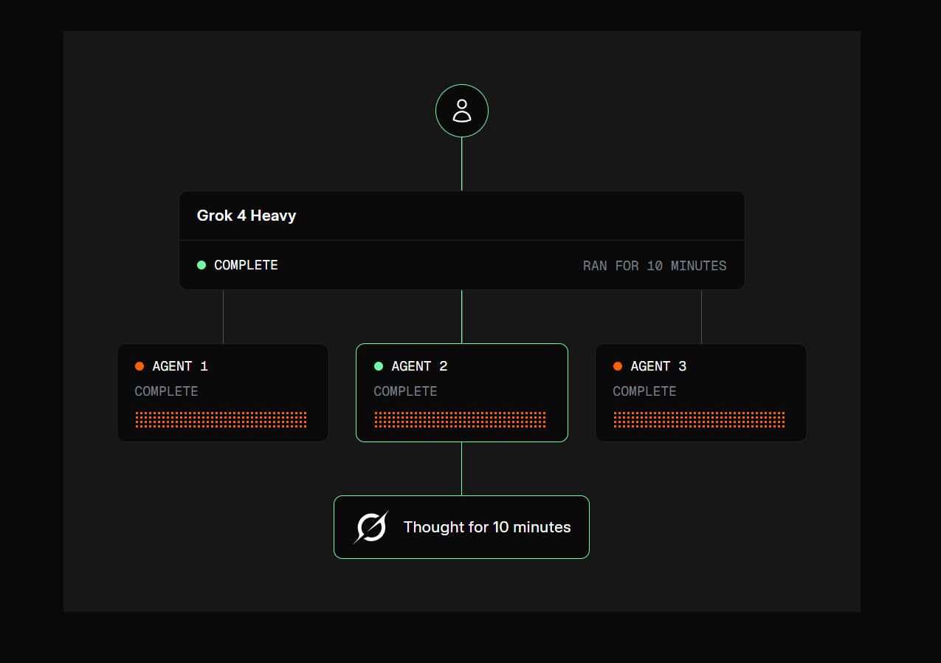Click COMPLETE status under AGENT 2
The height and width of the screenshot is (663, 941).
click(405, 391)
